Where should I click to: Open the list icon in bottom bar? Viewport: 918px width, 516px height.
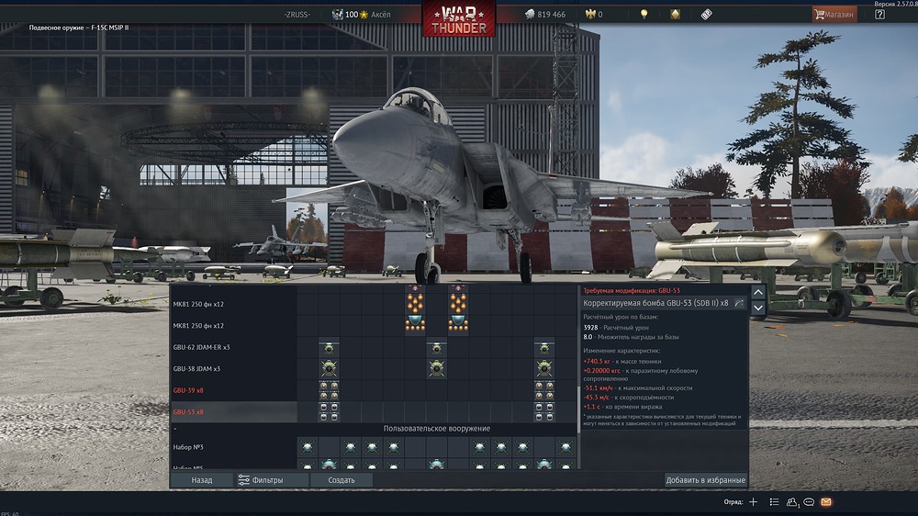coord(774,502)
